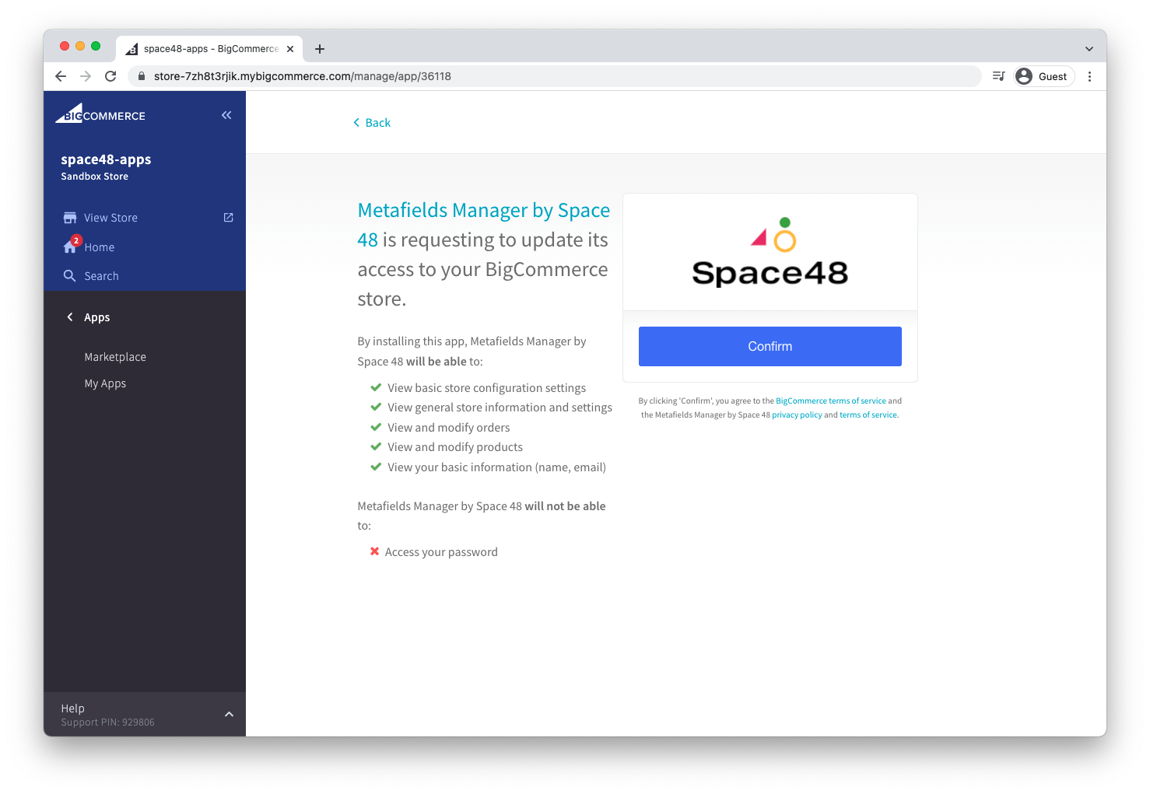
Task: Click the red X icon beside Access your password
Action: tap(375, 551)
